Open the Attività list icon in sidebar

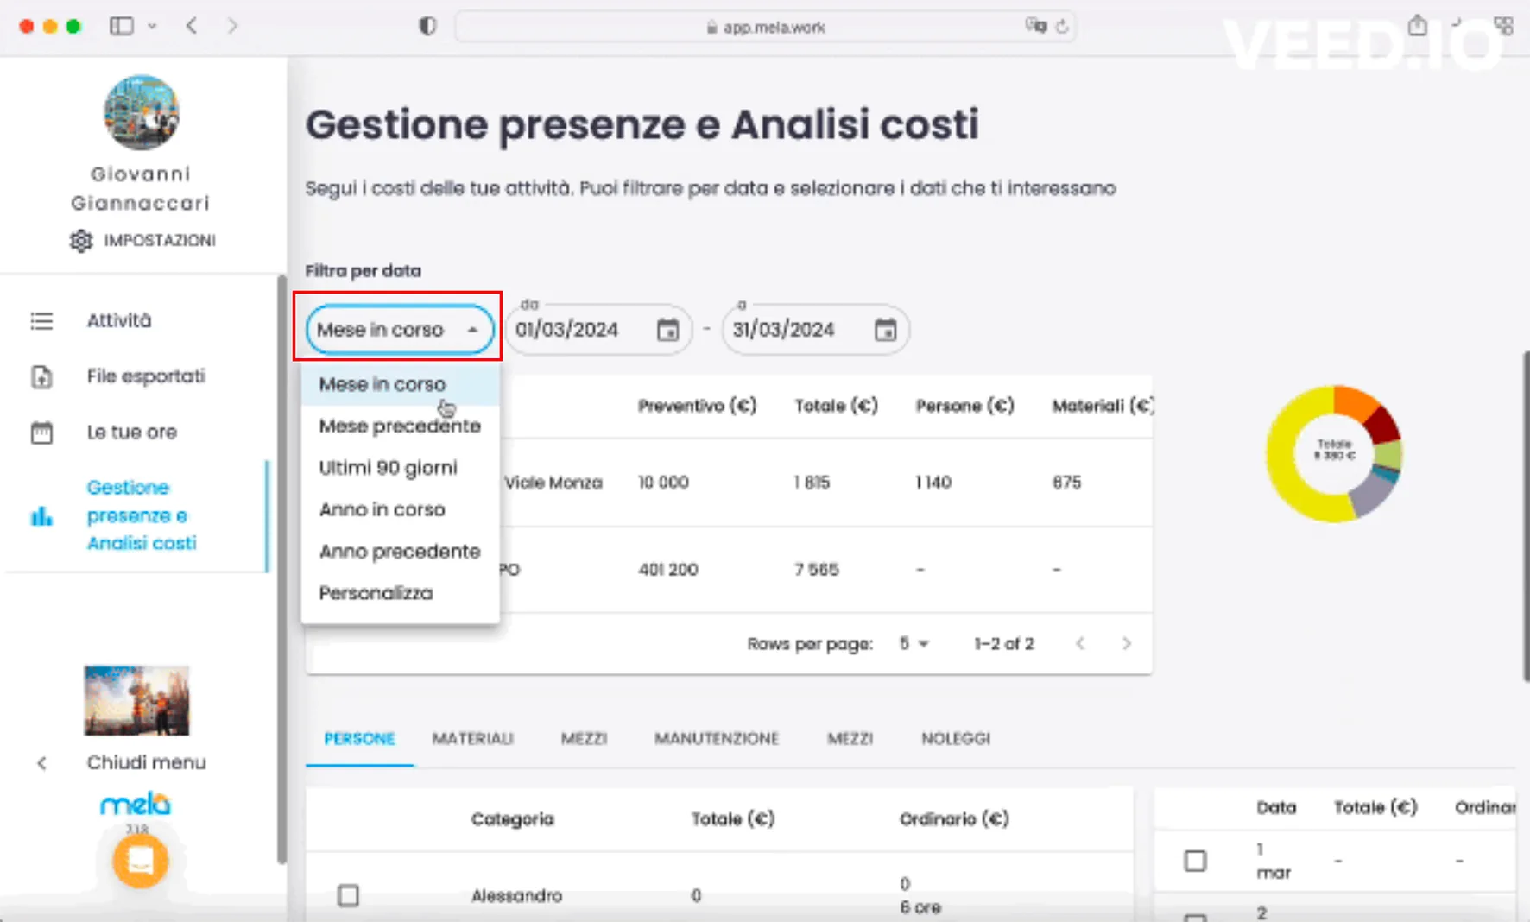(x=41, y=321)
